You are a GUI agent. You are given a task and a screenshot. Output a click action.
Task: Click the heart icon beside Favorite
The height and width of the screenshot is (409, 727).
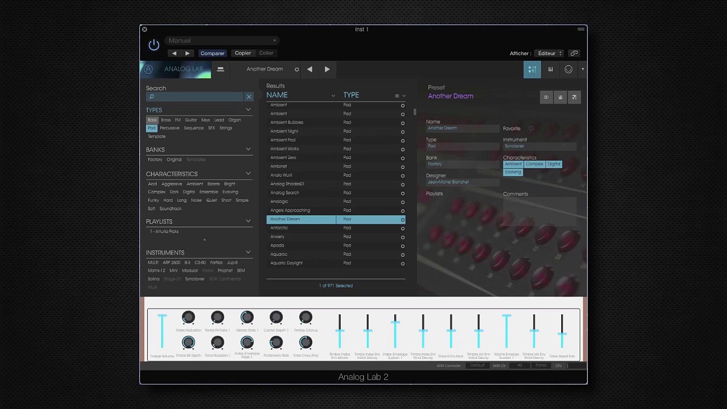[531, 128]
